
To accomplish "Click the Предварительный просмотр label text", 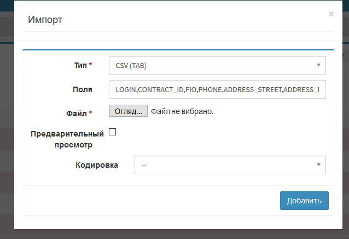I will point(67,139).
